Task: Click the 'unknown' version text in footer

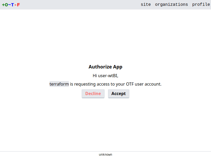Action: 105,155
